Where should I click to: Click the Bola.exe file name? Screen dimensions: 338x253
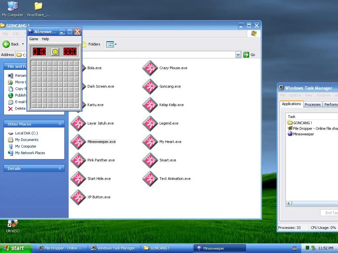pos(94,68)
